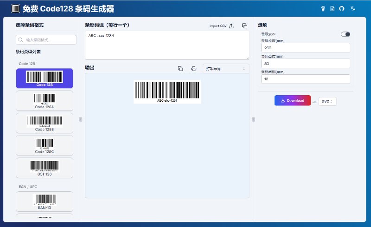This screenshot has height=227, width=371.
Task: Copy the barcode values input
Action: (244, 26)
